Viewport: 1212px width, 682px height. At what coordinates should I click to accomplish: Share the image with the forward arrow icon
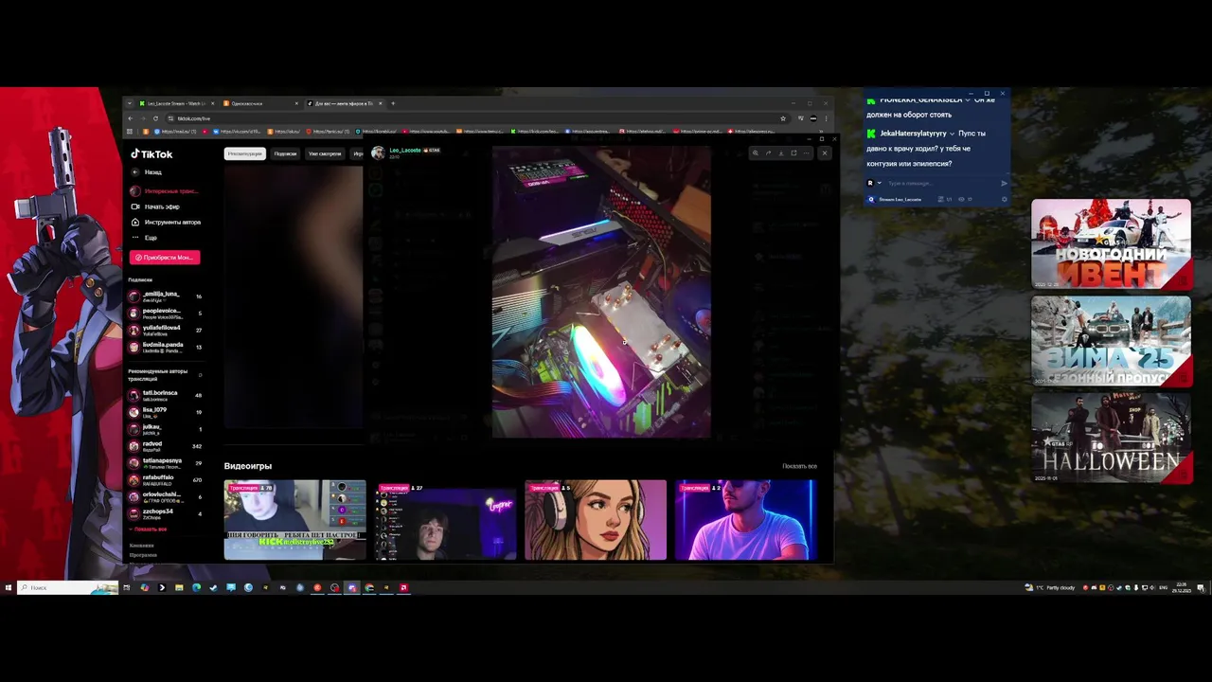(x=768, y=153)
